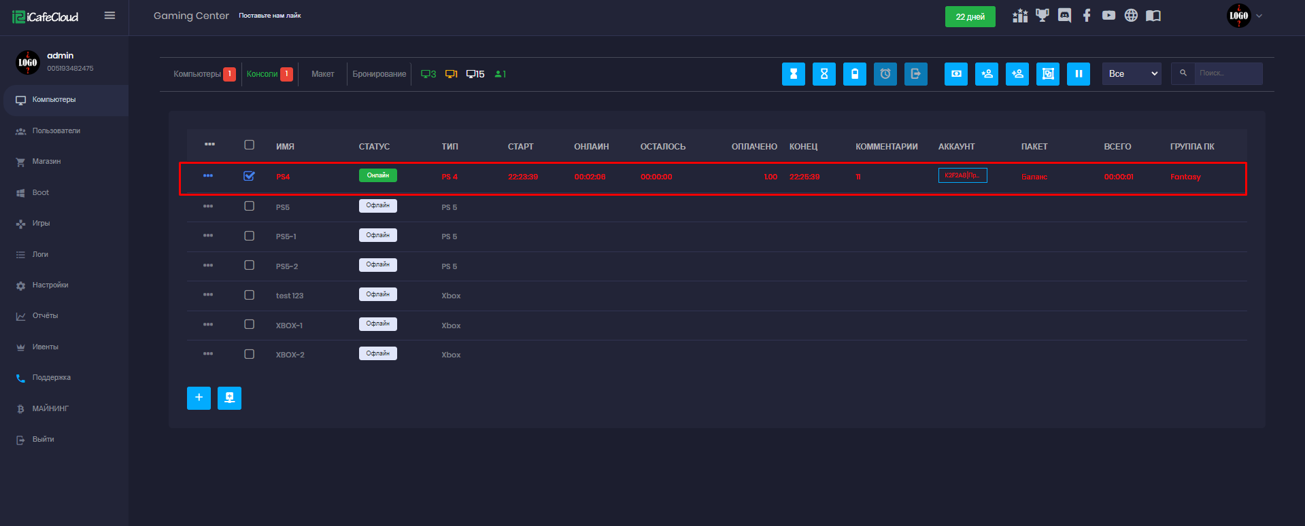Toggle the select-all checkbox in table header
The height and width of the screenshot is (526, 1305).
pos(250,145)
